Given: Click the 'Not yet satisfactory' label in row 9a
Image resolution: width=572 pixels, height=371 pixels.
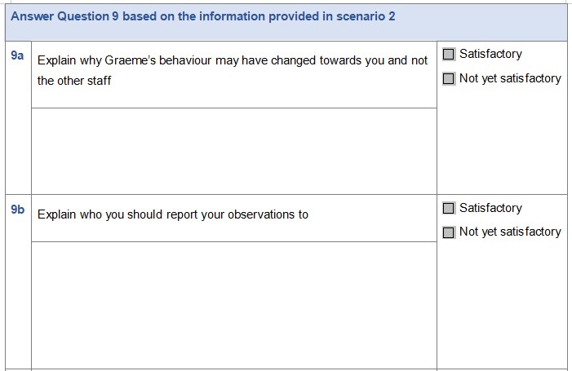Looking at the screenshot, I should point(510,79).
